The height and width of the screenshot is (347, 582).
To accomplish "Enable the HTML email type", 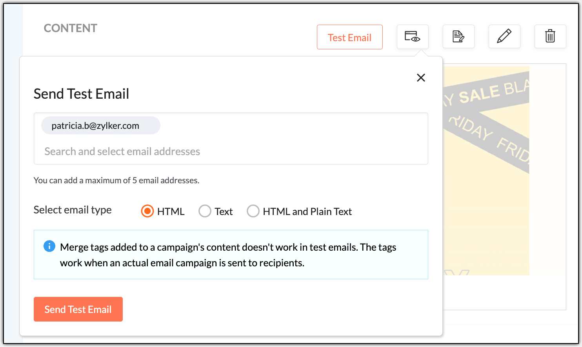I will pyautogui.click(x=147, y=211).
